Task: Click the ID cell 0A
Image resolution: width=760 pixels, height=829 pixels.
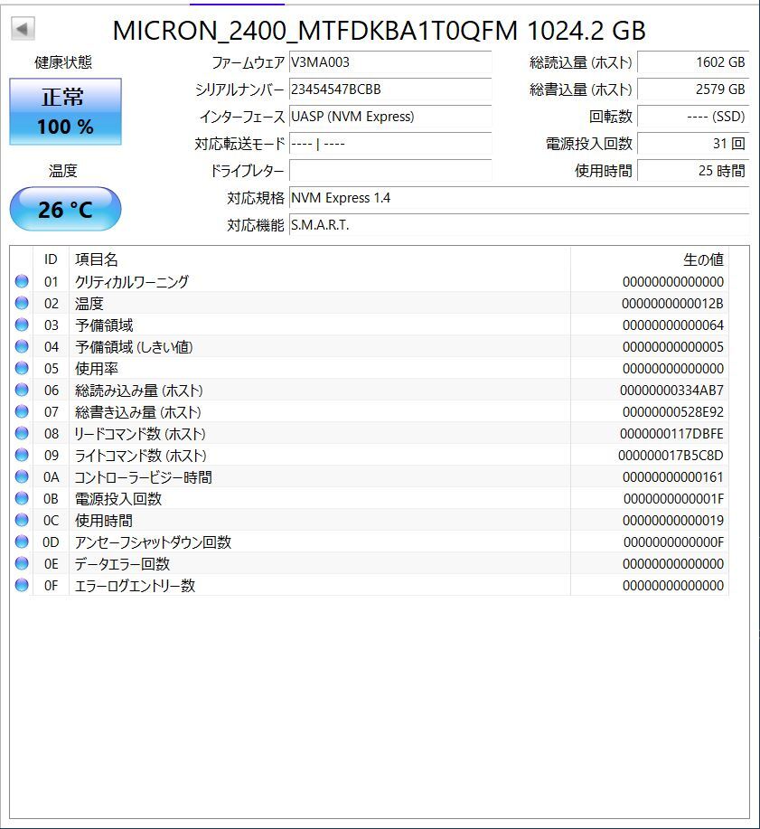Action: pos(51,477)
